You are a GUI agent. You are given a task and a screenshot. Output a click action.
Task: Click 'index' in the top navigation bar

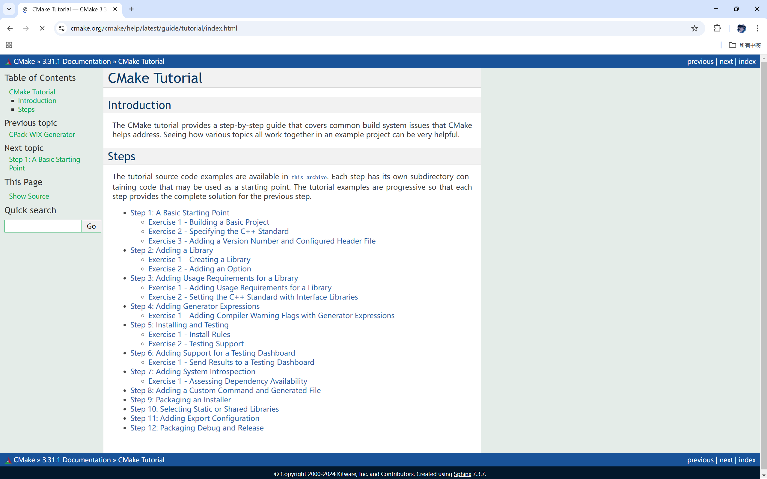(747, 61)
